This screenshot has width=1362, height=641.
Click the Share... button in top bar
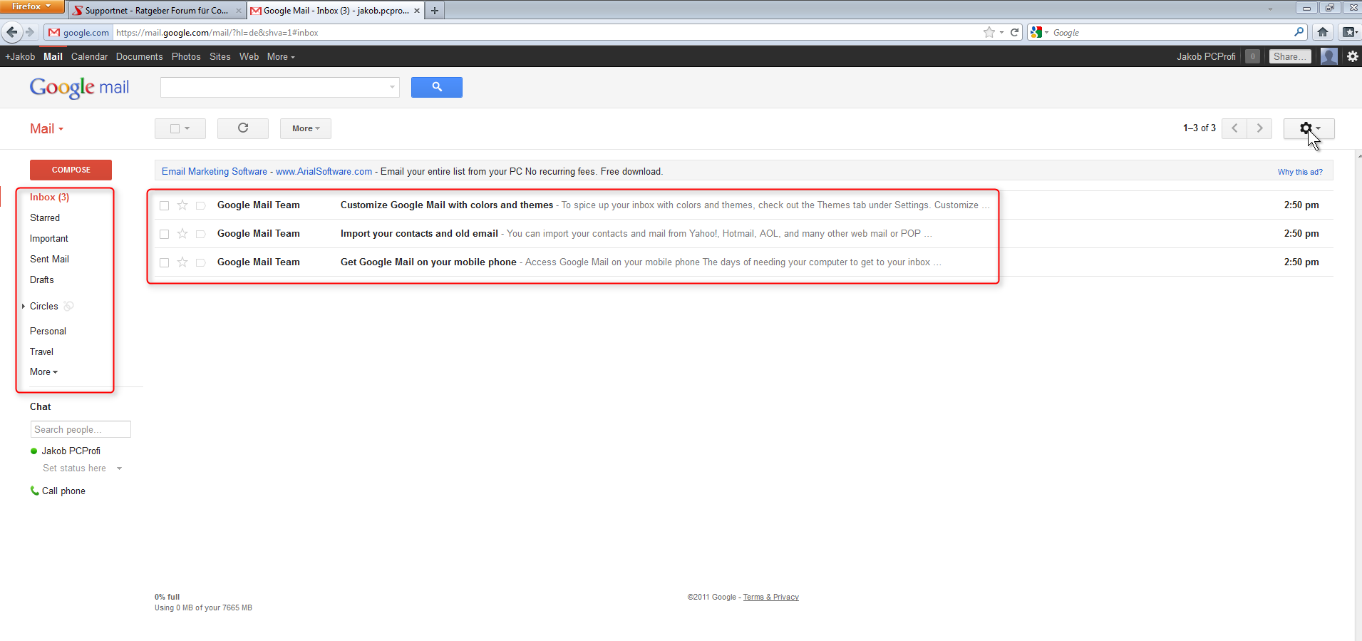point(1290,56)
